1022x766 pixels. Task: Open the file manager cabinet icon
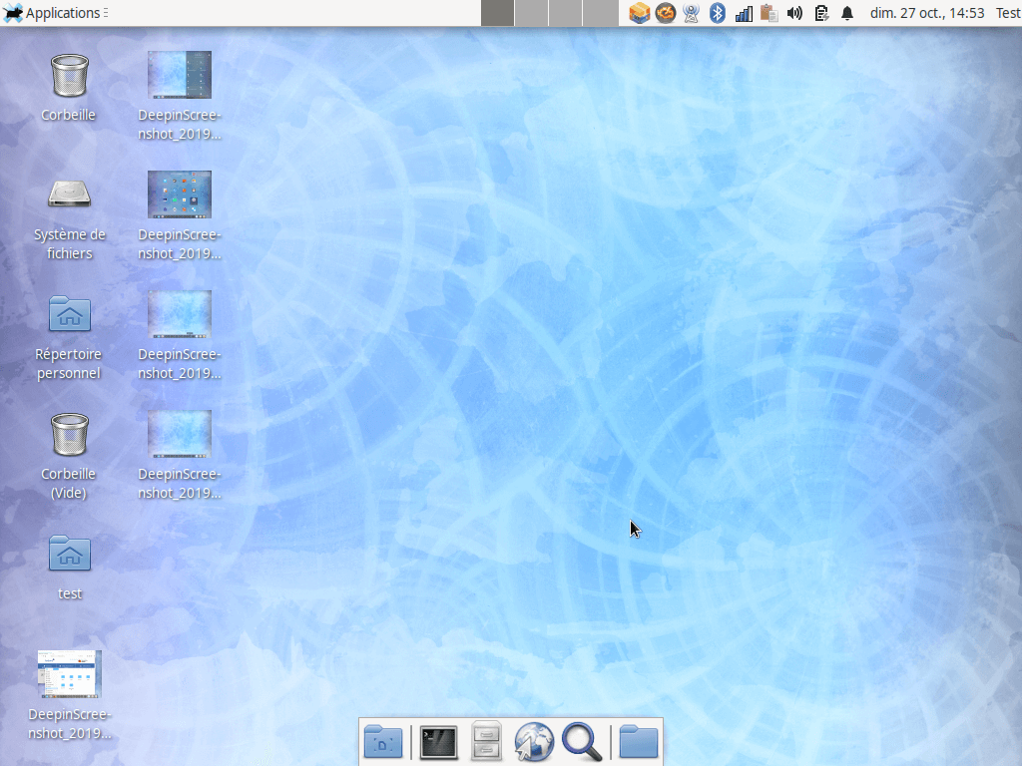coord(486,741)
